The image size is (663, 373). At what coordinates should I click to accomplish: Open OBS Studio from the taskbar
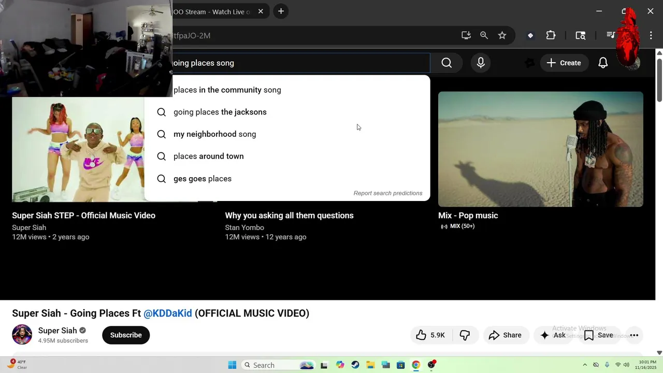[x=431, y=365]
